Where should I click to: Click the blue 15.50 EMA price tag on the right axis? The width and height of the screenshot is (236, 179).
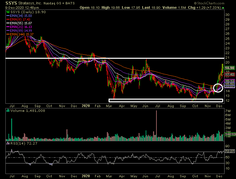[x=230, y=84]
